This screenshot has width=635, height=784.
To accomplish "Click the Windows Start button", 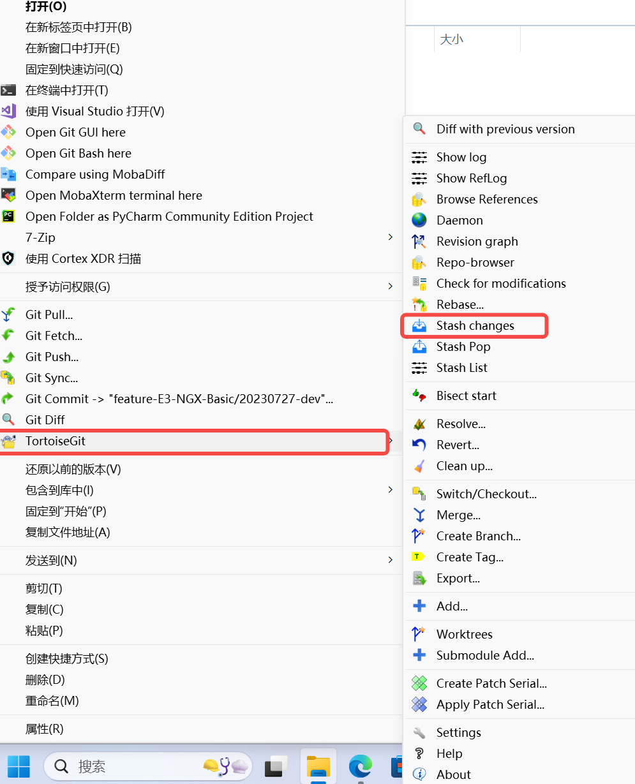I will click(19, 766).
